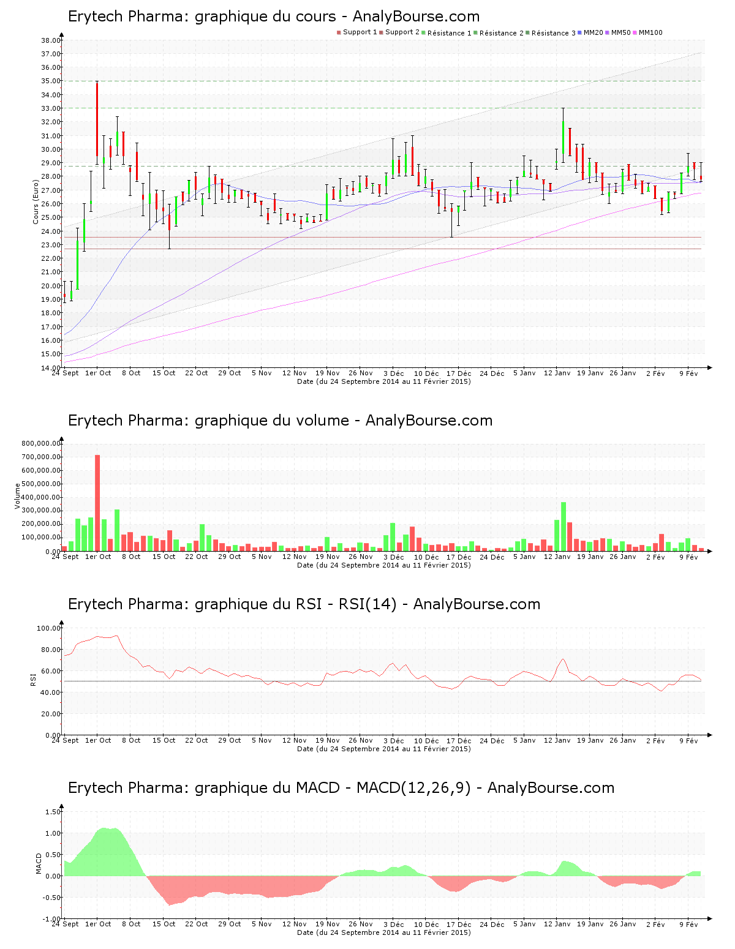The image size is (735, 949).
Task: Click the tallest green volume bar in mid-January
Action: tap(563, 527)
